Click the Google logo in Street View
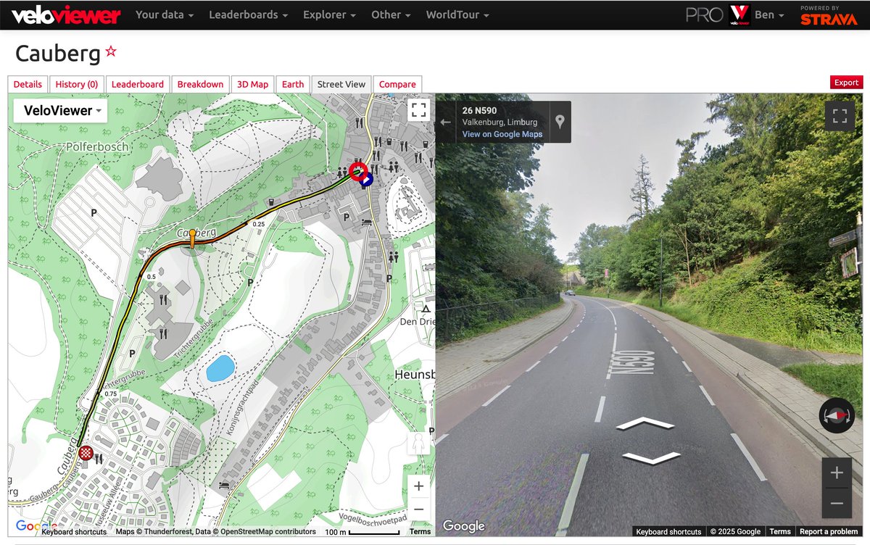 tap(463, 526)
